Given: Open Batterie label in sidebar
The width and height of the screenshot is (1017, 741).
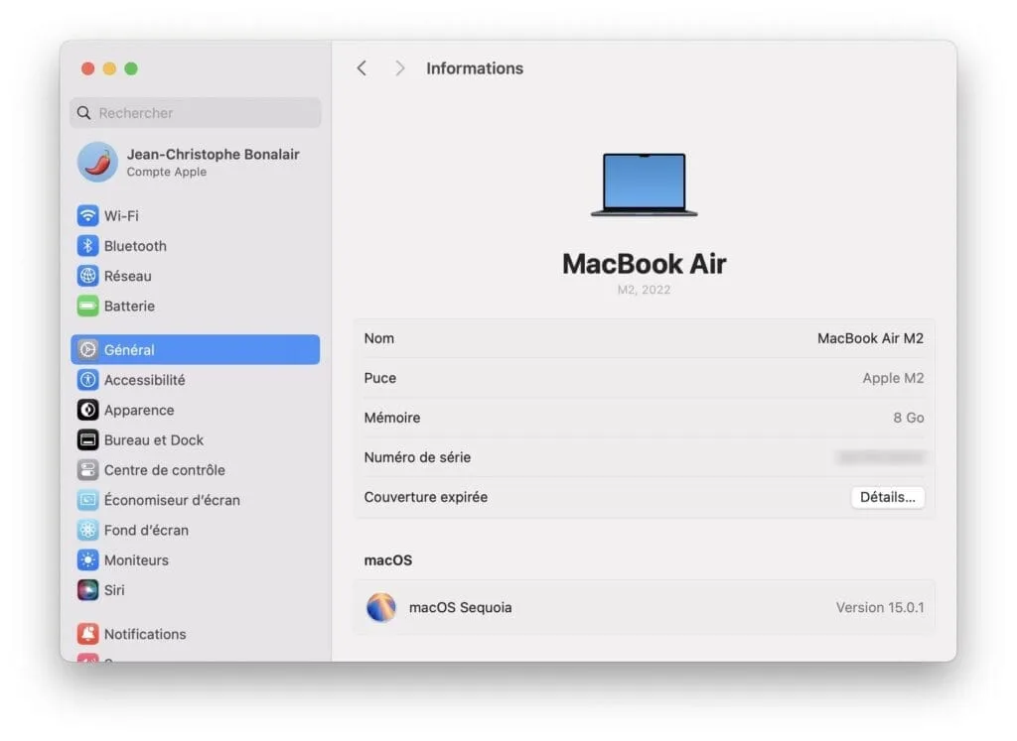Looking at the screenshot, I should pos(130,306).
